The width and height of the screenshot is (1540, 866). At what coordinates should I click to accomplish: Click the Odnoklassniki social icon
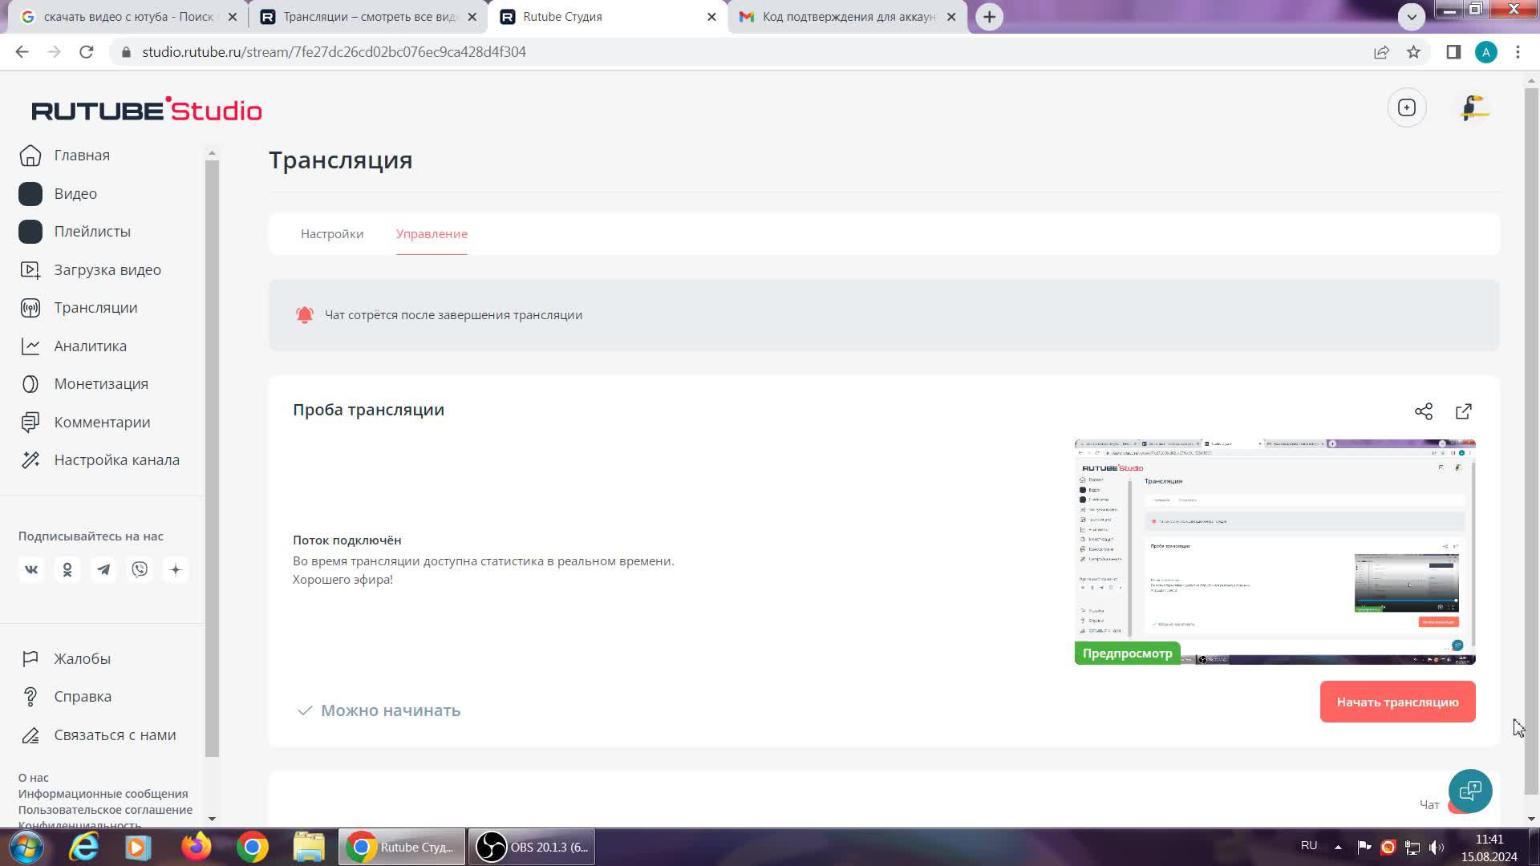click(67, 570)
